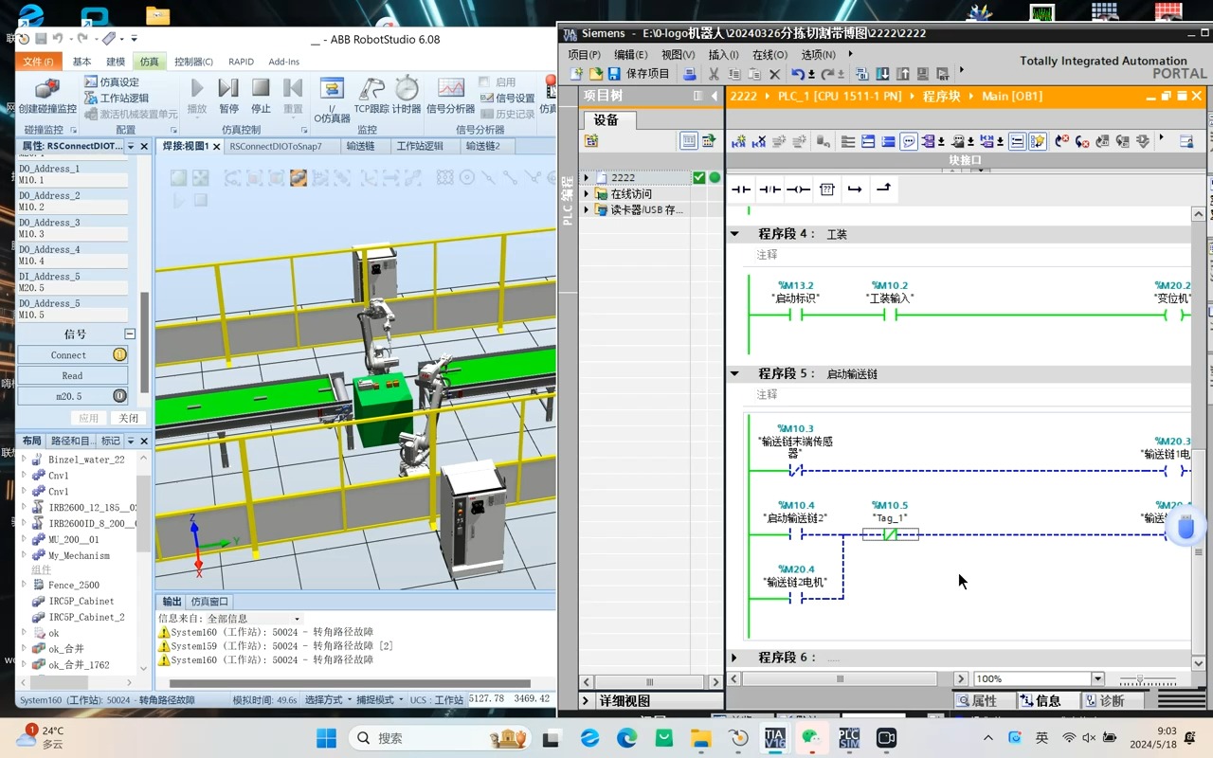Click the delete X icon in TIA toolbar
The image size is (1213, 758).
tap(774, 74)
